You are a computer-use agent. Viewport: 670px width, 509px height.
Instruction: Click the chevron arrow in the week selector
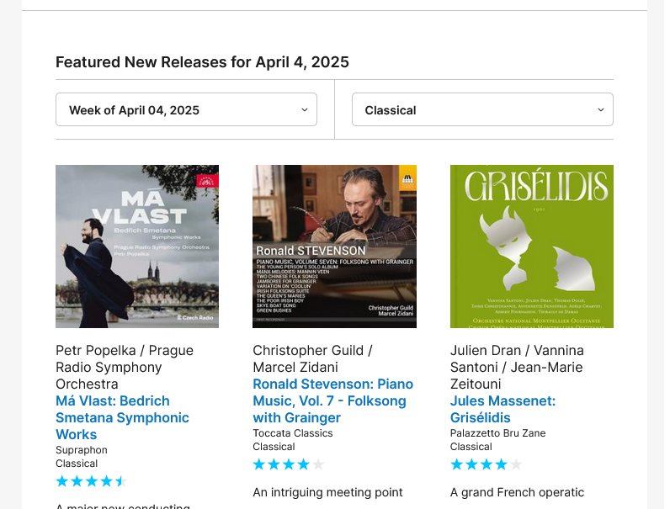(304, 110)
